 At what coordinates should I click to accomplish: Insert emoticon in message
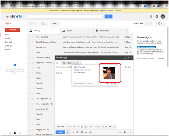coord(90,132)
